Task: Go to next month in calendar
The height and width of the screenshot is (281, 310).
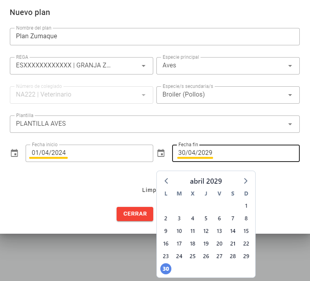Action: tap(246, 181)
